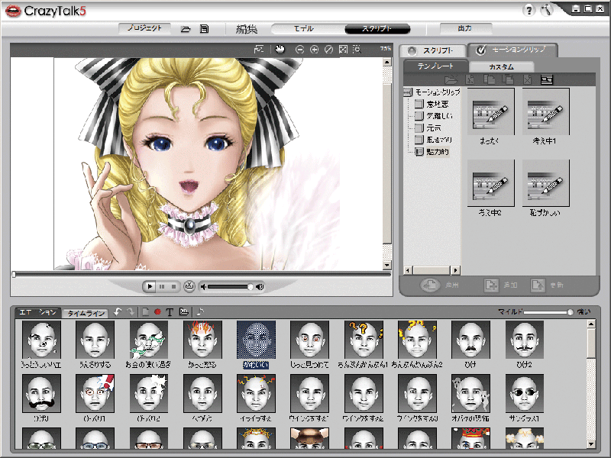Click the help question mark icon

(x=529, y=10)
